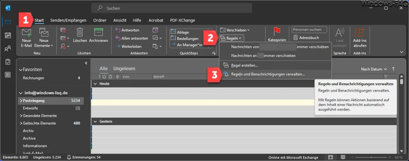
Task: Click the importance column header icon
Action: point(100,77)
